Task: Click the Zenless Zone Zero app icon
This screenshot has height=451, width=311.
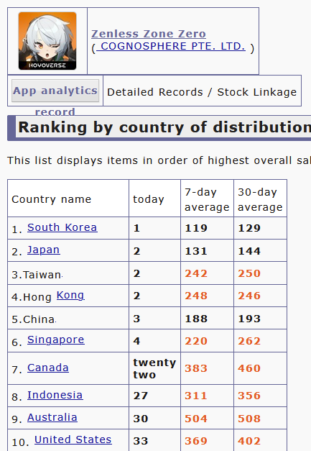Action: [47, 41]
